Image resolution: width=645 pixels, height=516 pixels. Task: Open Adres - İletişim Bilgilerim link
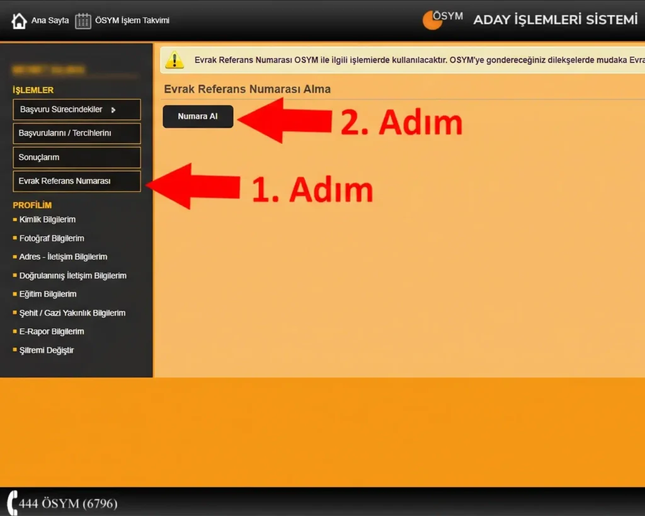(x=63, y=257)
